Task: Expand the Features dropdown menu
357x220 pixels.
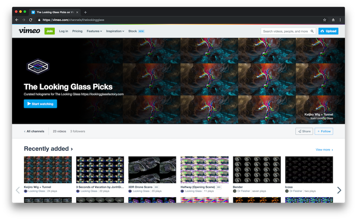Action: tap(94, 31)
